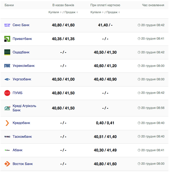Click the orange Восток Банк logo
The image size is (170, 172).
(x=7, y=164)
